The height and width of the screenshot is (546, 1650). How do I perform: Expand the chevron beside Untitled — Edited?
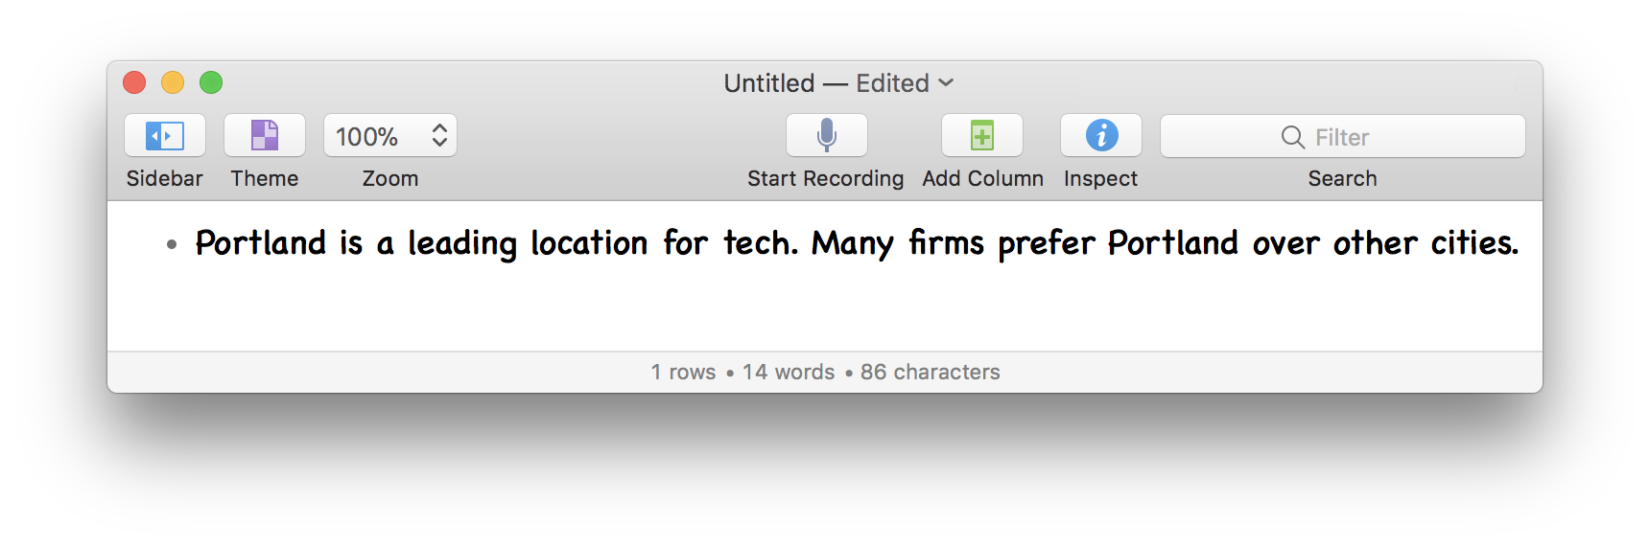[946, 83]
